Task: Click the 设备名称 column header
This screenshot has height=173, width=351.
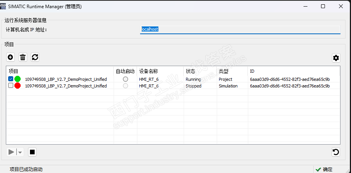Action: pyautogui.click(x=160, y=71)
